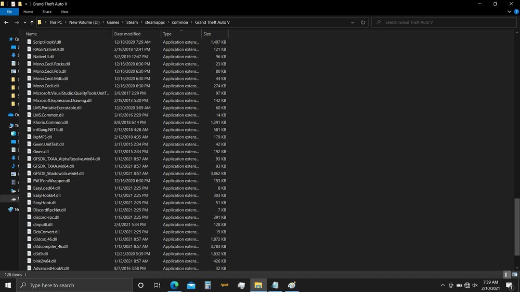Open the Windows Start menu
The image size is (520, 292).
click(x=8, y=285)
